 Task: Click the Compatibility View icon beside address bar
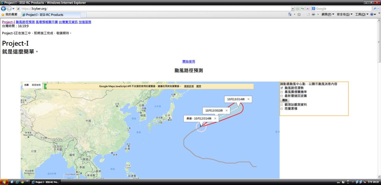297,9
